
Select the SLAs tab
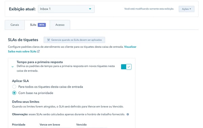pos(37,25)
